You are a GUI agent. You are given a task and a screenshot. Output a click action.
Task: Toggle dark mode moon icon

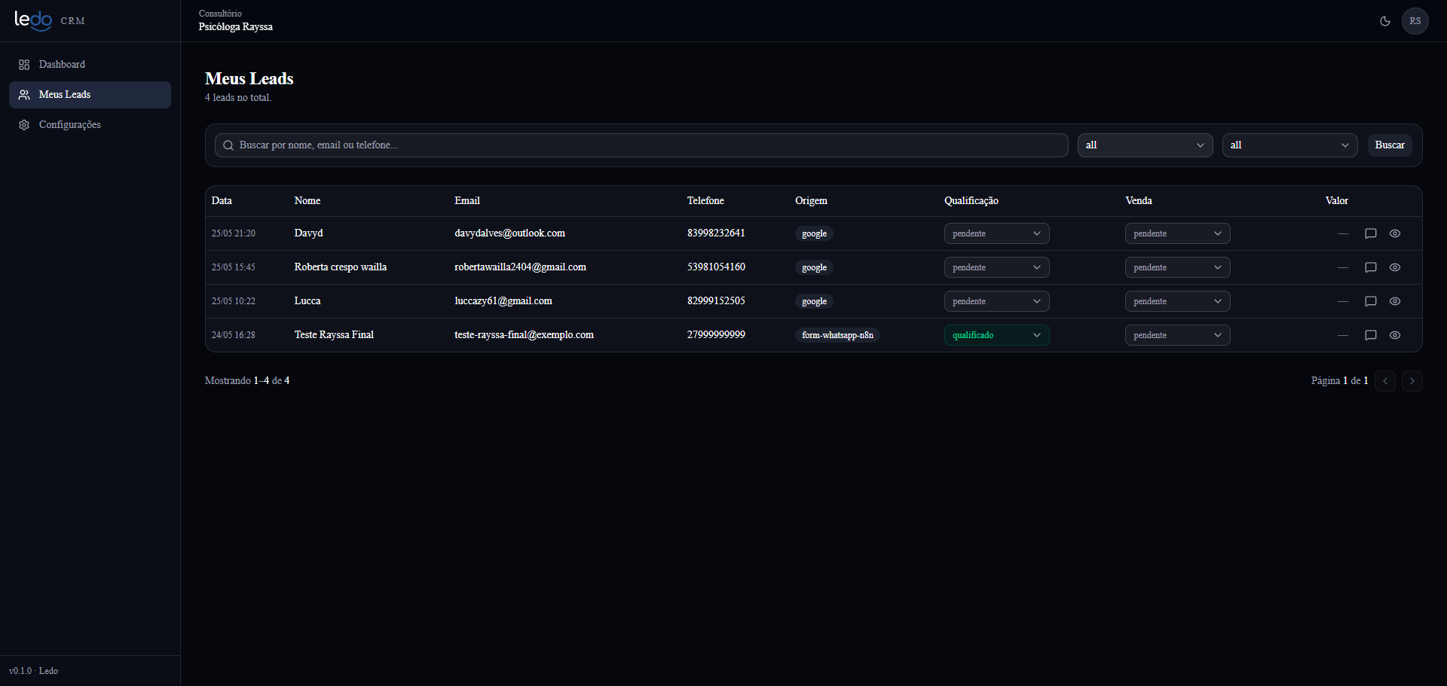1385,21
